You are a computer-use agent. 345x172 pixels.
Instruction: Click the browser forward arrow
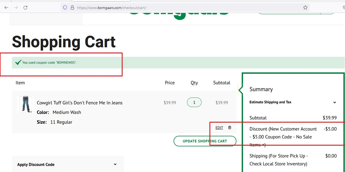pos(16,8)
